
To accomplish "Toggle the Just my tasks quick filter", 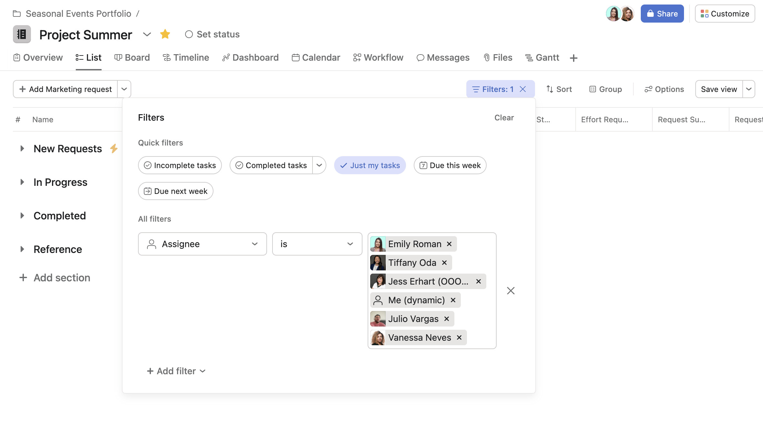I will click(370, 165).
